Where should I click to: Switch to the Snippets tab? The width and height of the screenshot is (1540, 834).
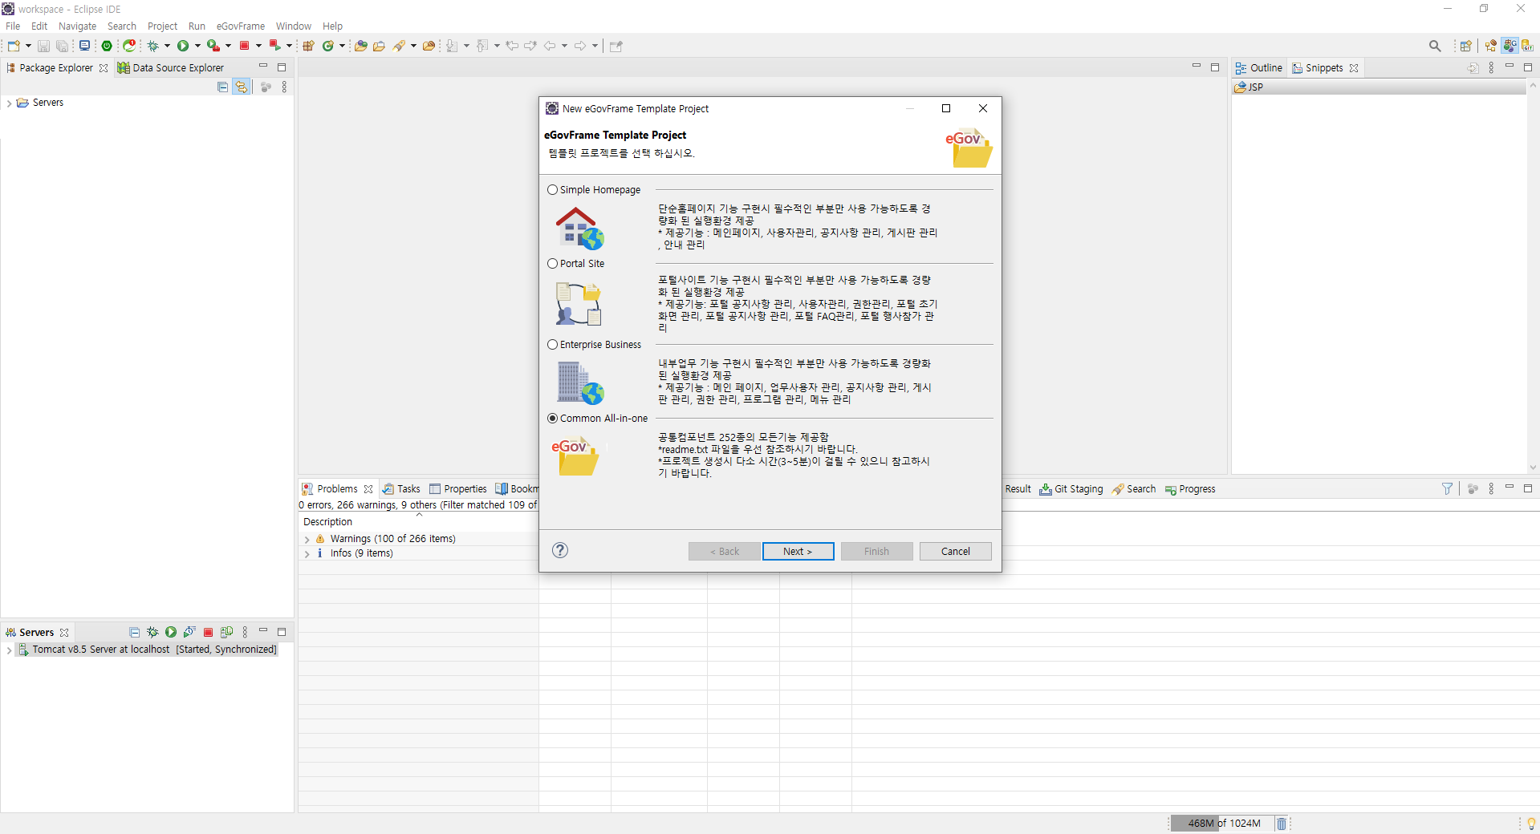[1324, 68]
